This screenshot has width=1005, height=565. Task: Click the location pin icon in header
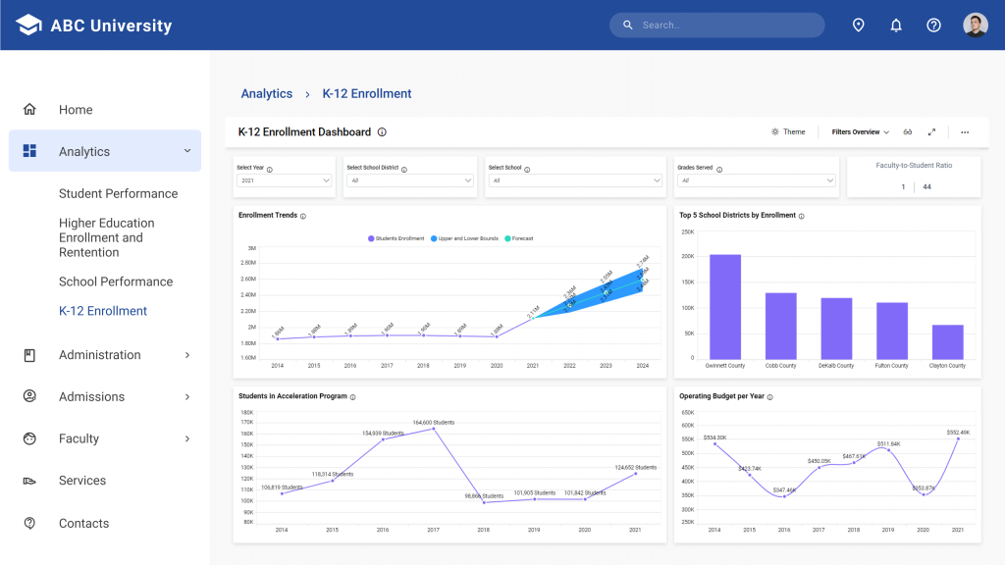click(858, 25)
